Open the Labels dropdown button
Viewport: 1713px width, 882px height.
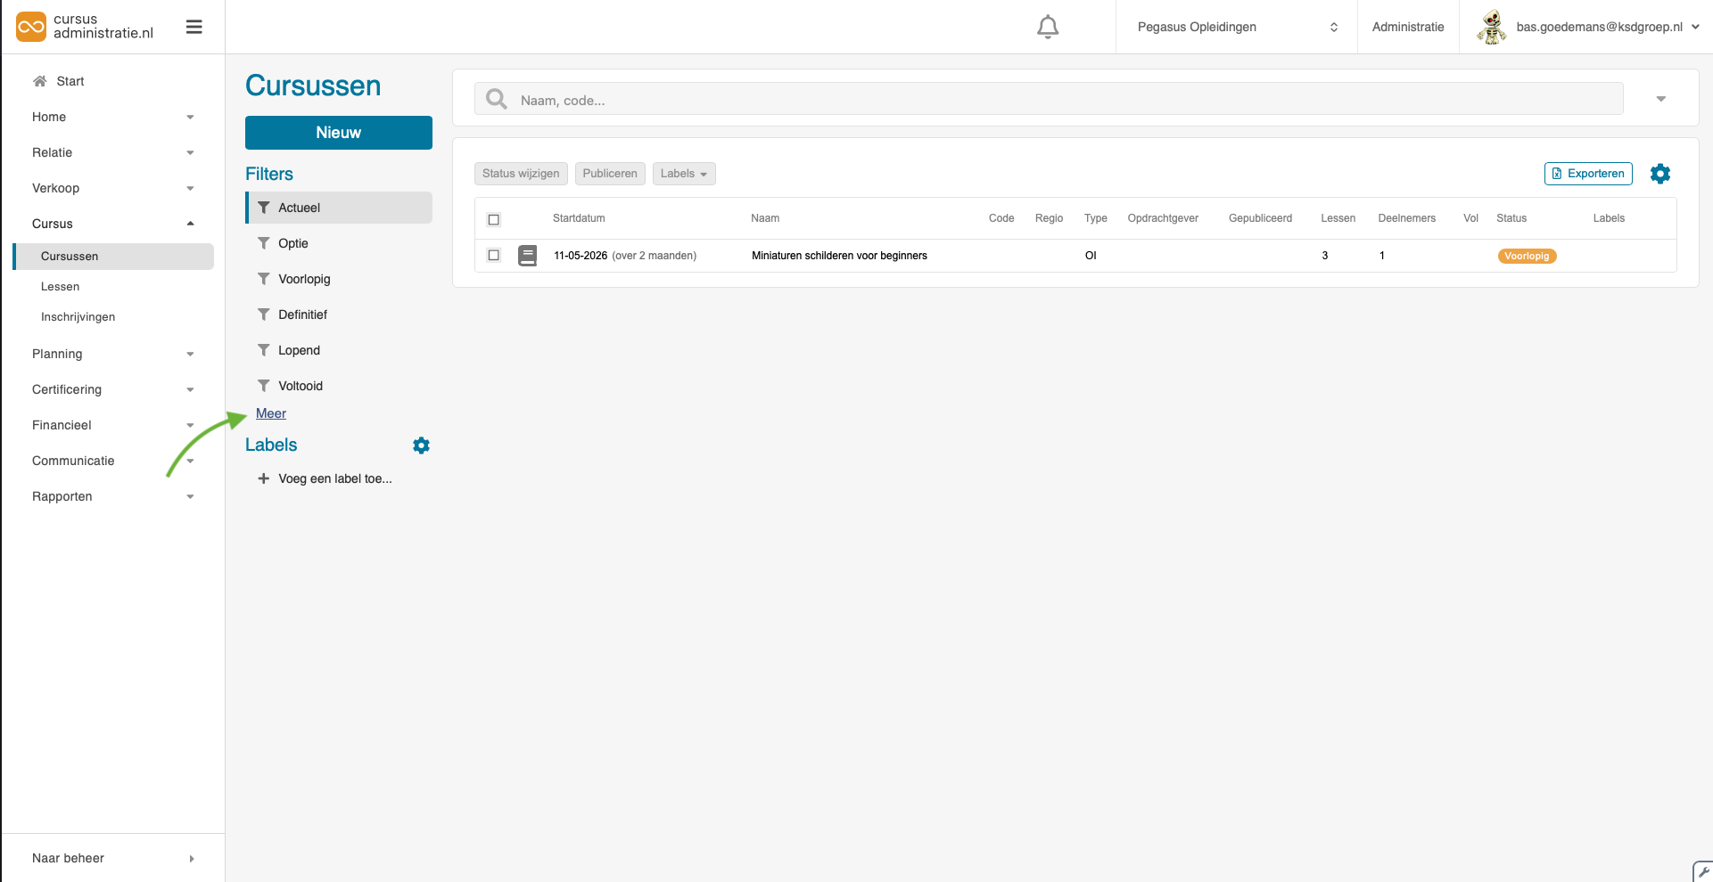pyautogui.click(x=683, y=174)
